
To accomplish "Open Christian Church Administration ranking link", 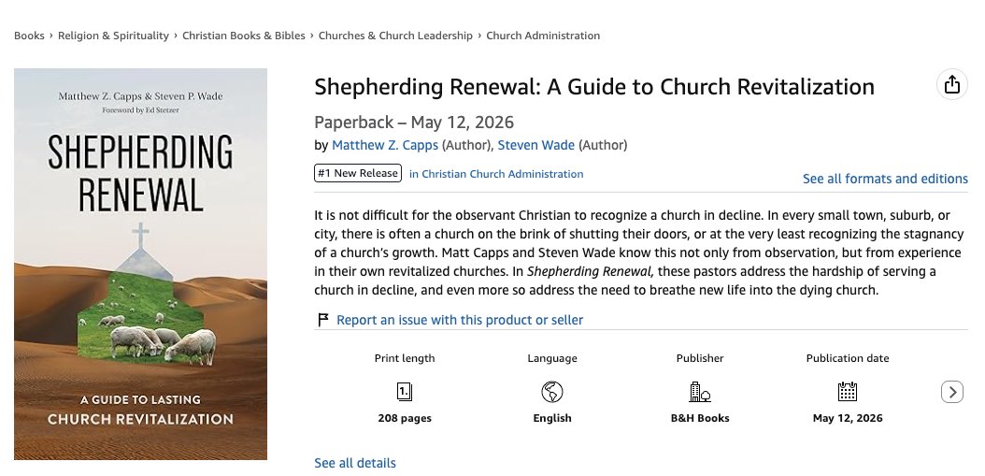I will [496, 174].
